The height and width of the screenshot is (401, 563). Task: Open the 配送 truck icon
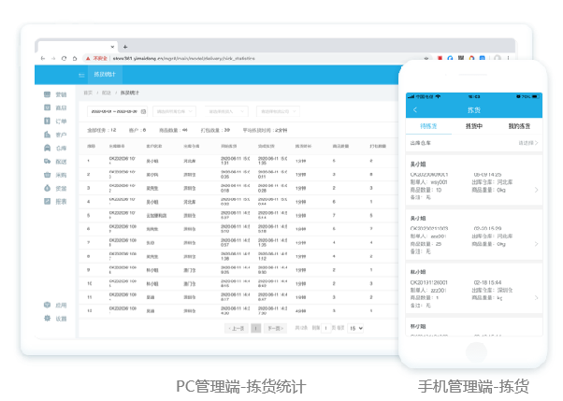click(48, 161)
